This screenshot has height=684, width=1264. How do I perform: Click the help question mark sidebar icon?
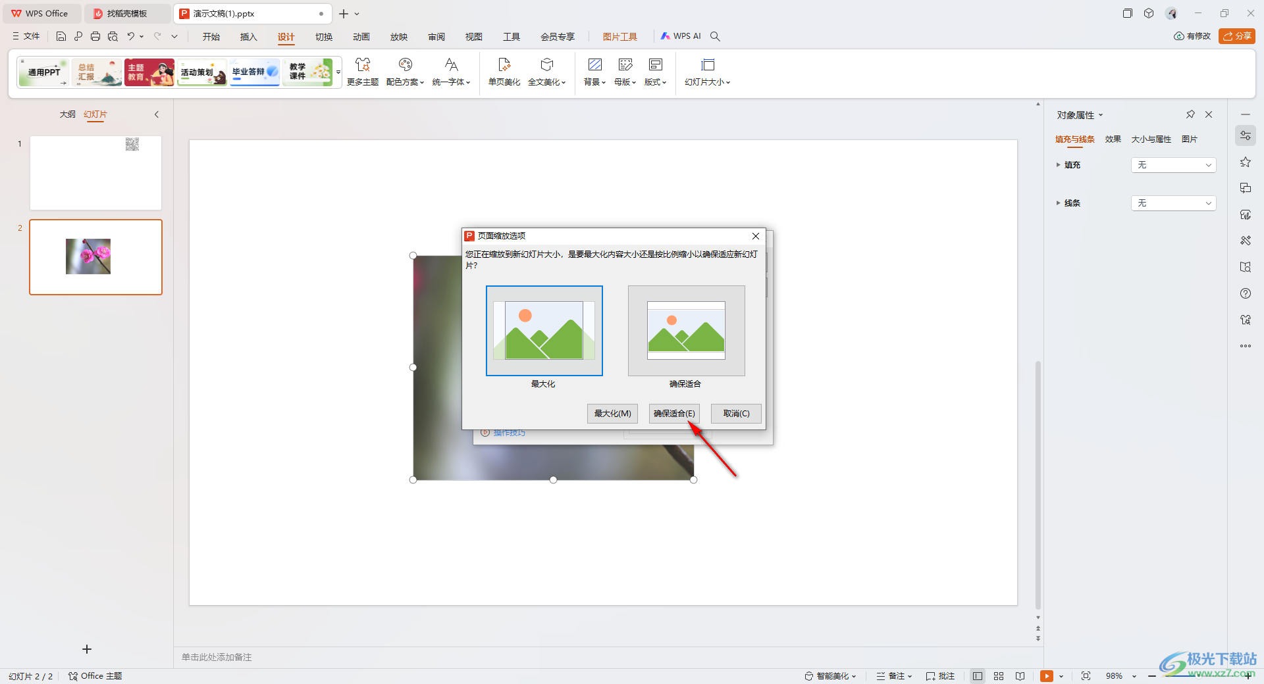pos(1246,293)
